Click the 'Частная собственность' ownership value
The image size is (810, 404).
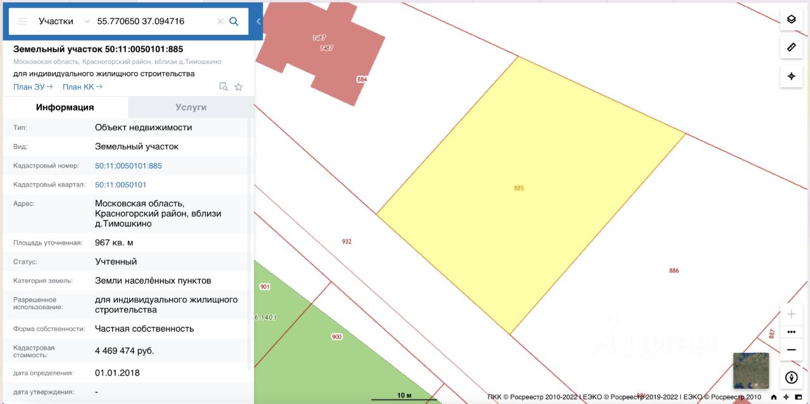144,329
